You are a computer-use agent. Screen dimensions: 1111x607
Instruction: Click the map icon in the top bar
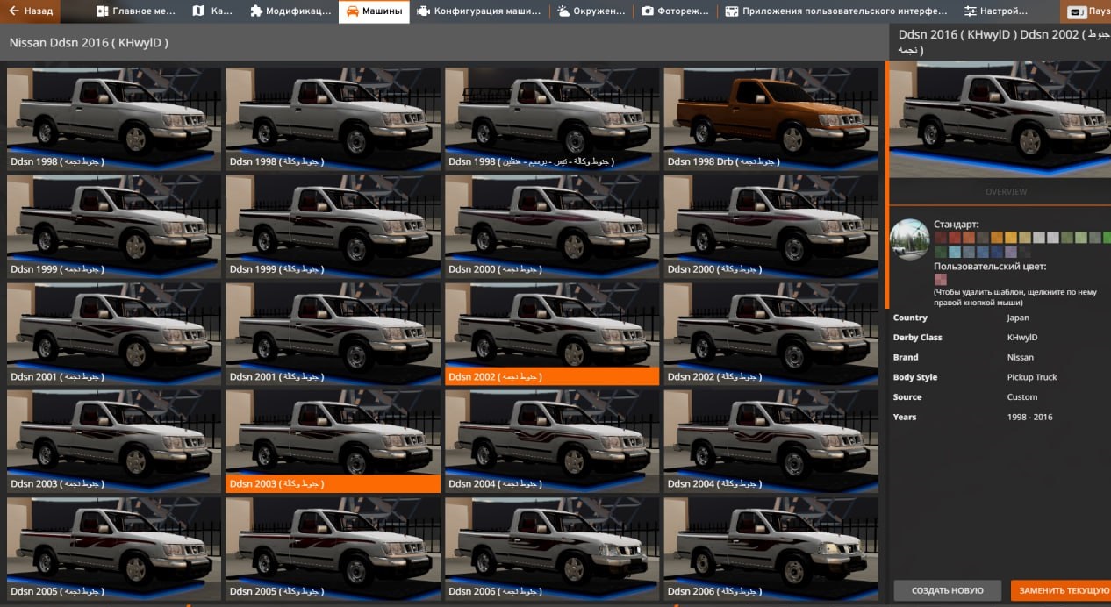point(198,11)
